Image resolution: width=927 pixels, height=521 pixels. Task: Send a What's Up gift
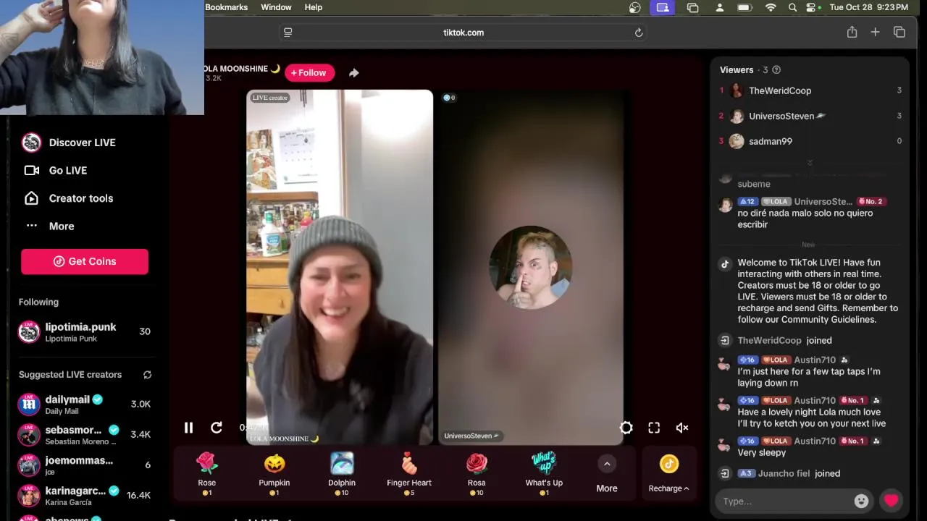coord(544,473)
